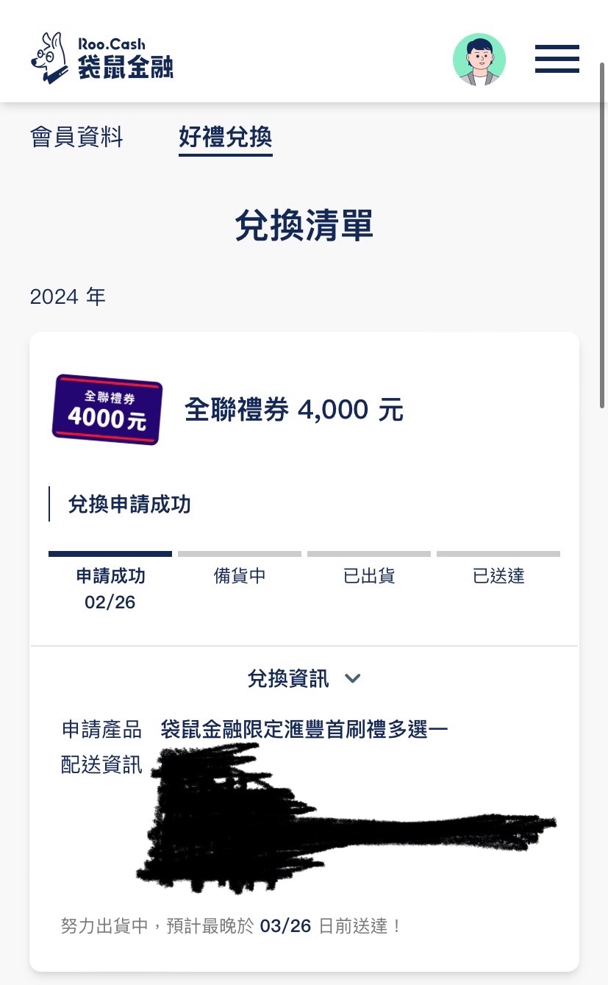Click the 全聯禮券 4,000 元 title
Screen dimensions: 608x985
293,410
